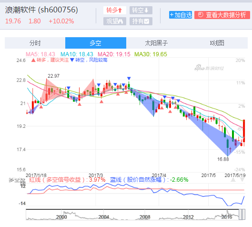Click the 蓝线（股价自然涨幅）-2.66% legend
Image resolution: width=252 pixels, height=227 pixels.
coord(149,179)
